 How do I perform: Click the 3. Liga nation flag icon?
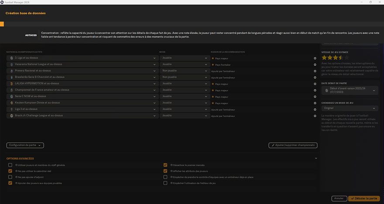pos(11,58)
